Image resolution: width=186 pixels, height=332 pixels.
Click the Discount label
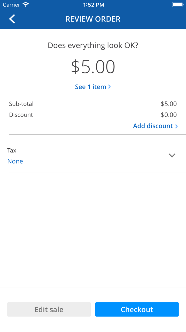[x=21, y=115]
